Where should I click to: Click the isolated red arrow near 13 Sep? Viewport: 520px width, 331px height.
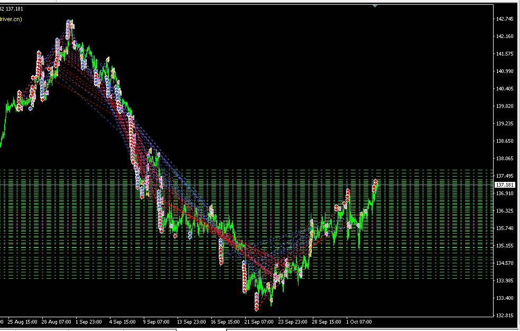click(175, 236)
